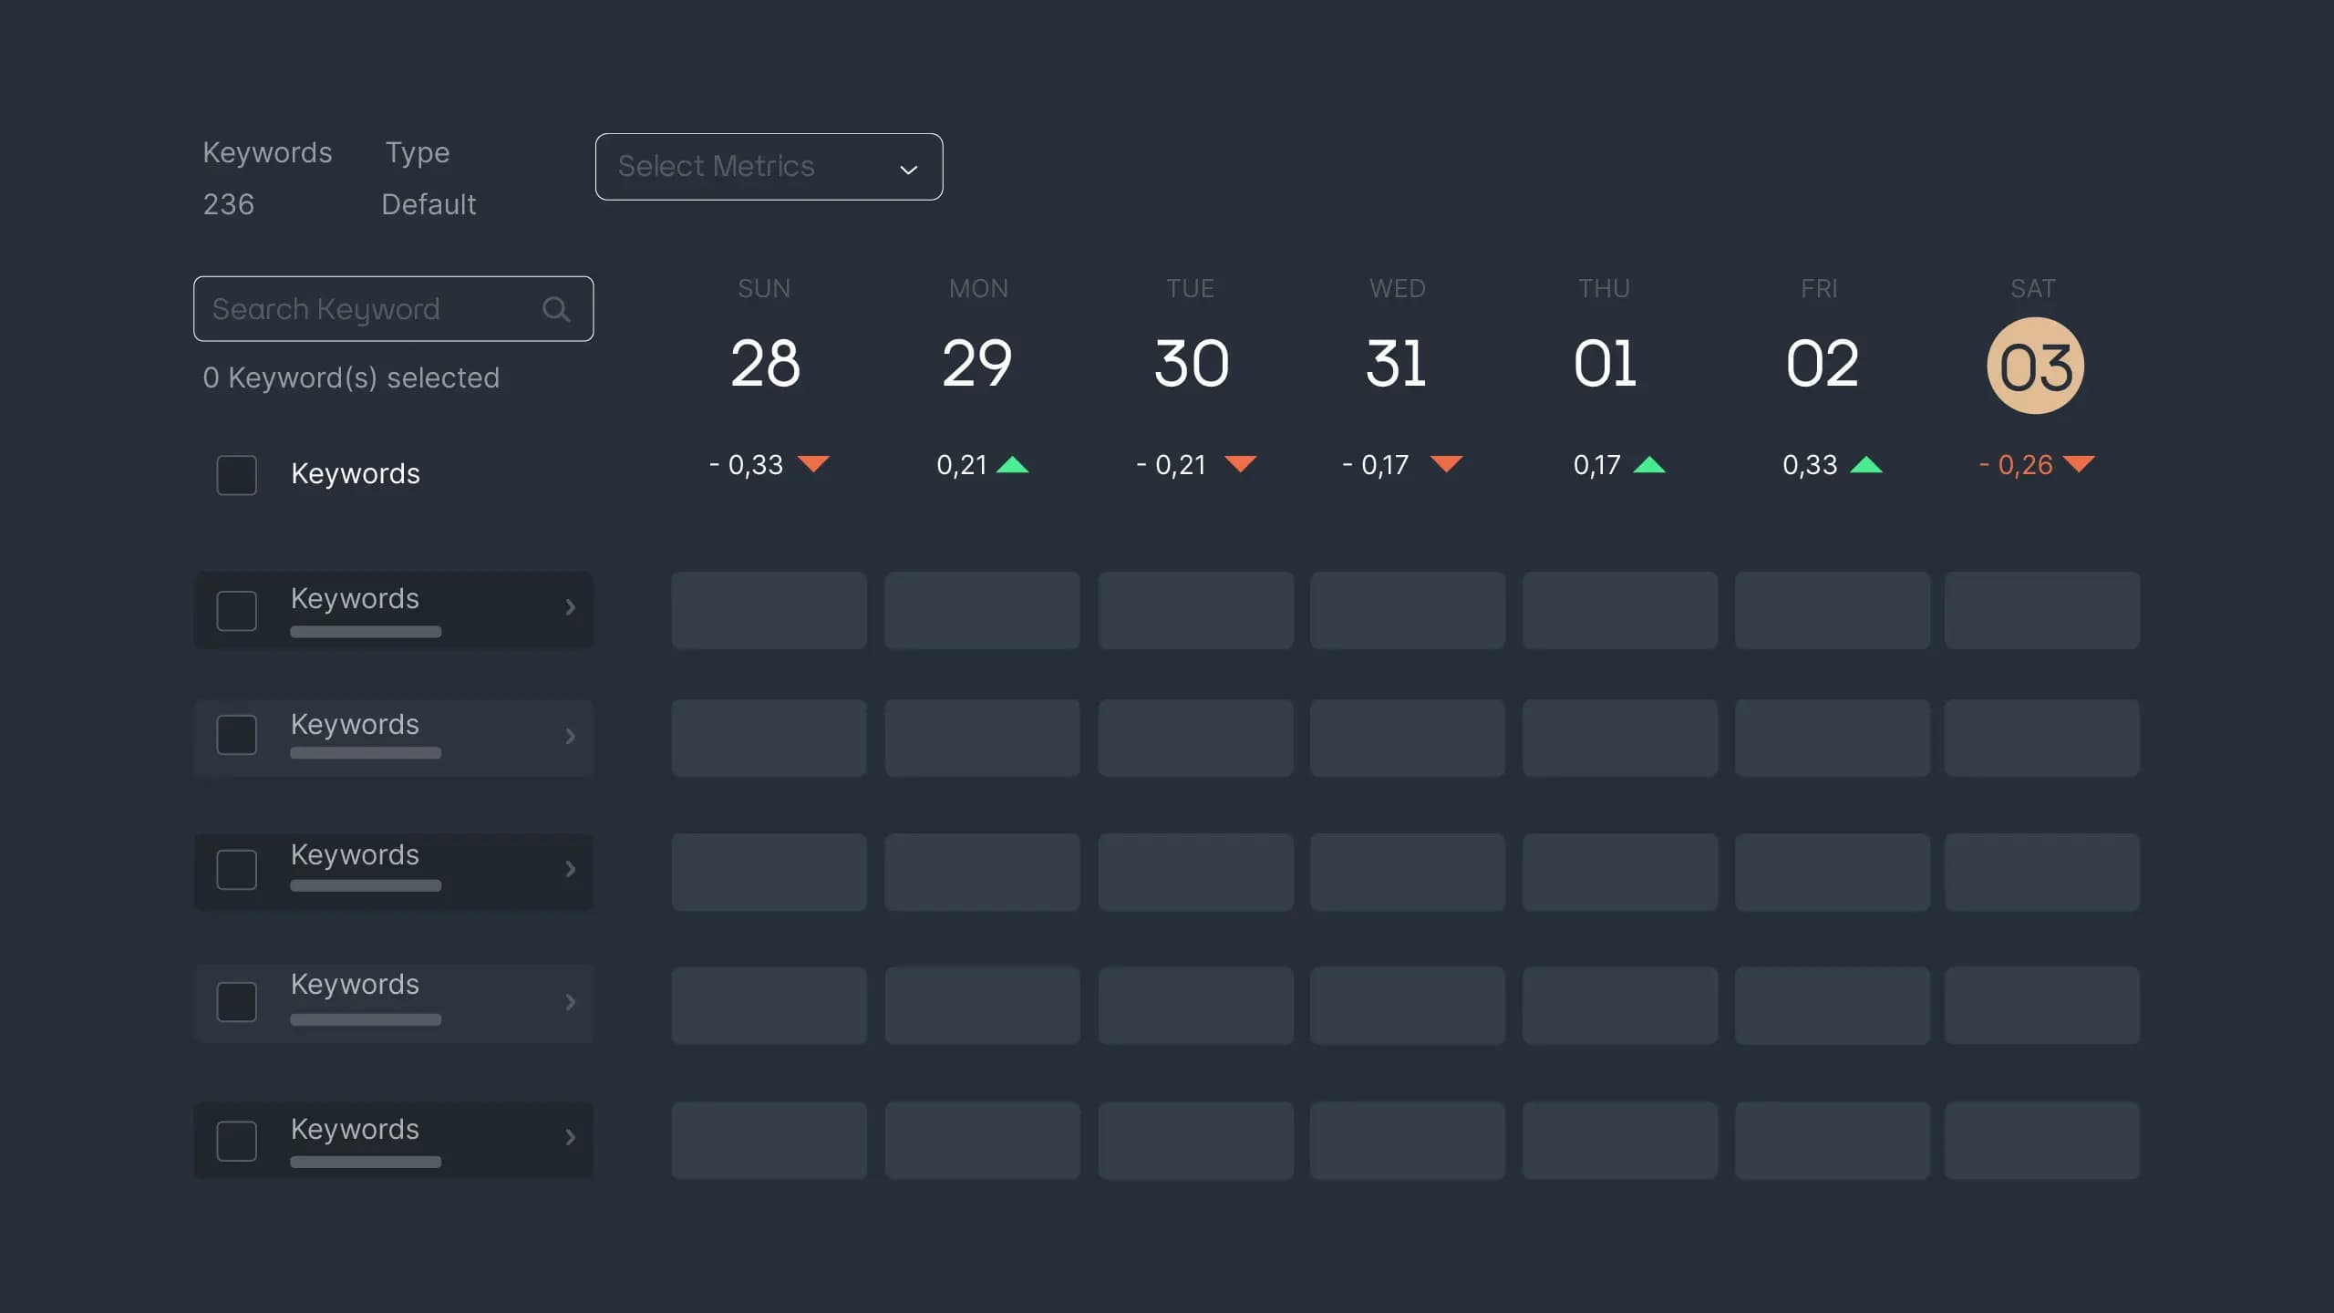Click the highlighted SAT 03 date circle

click(x=2032, y=366)
